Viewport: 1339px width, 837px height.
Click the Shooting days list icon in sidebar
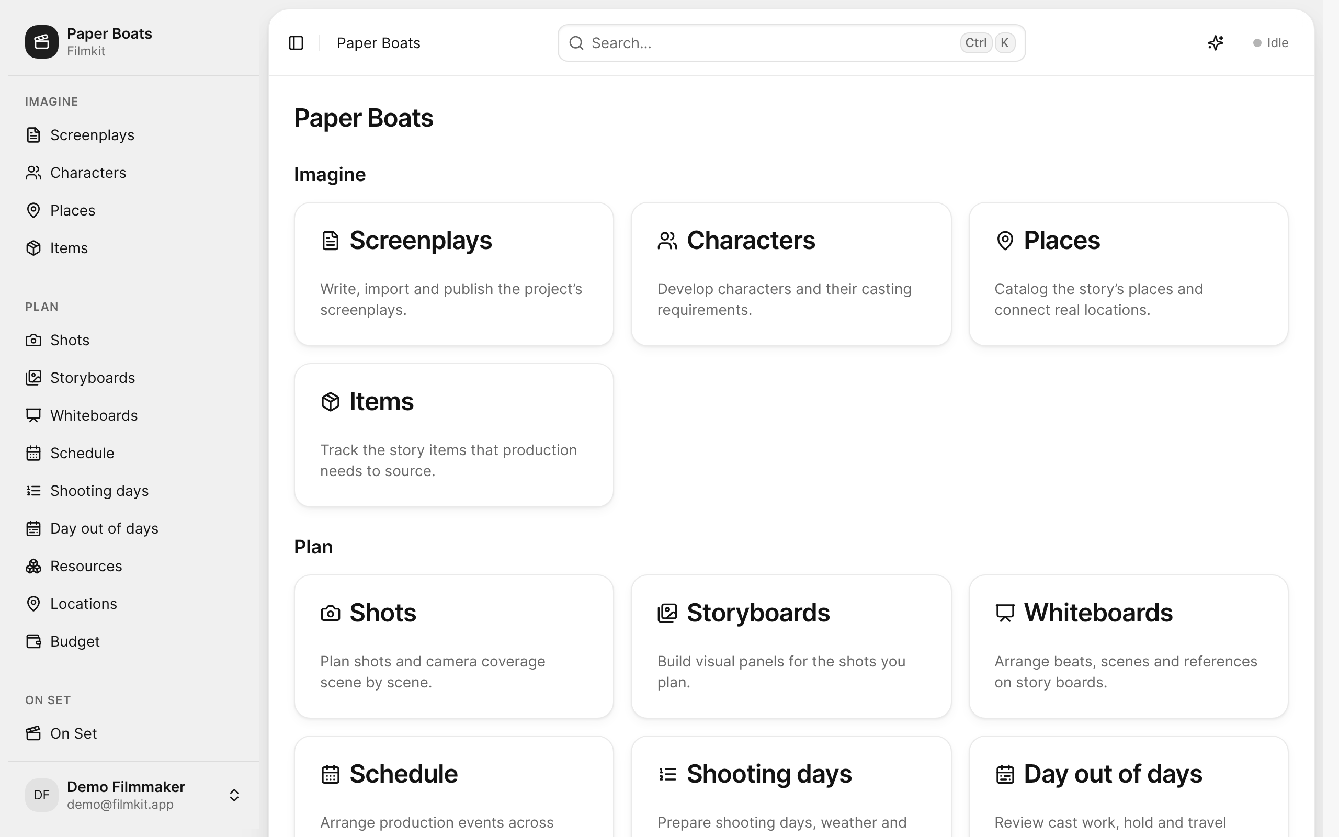tap(33, 491)
